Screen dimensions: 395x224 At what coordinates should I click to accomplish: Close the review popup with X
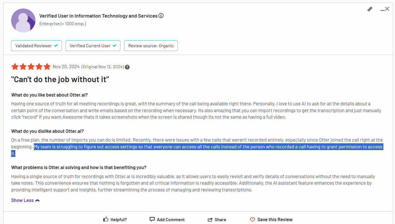387,9
